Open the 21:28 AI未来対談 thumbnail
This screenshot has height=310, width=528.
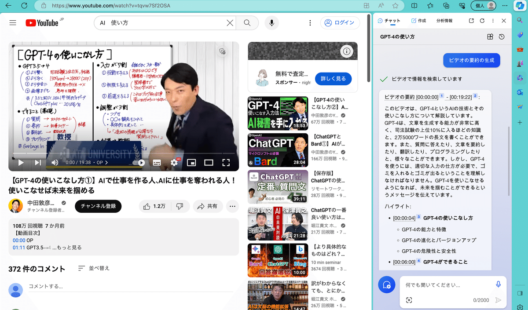[x=278, y=224]
